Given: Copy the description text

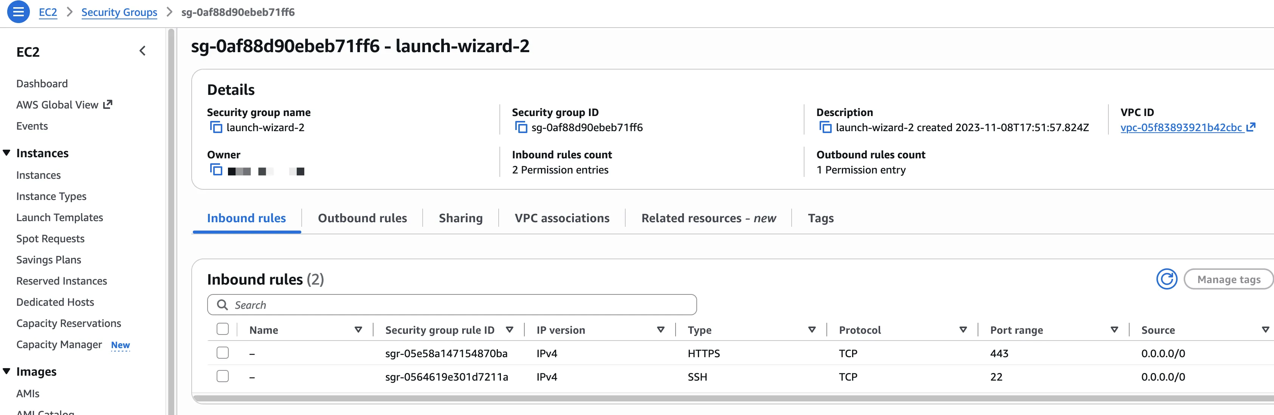Looking at the screenshot, I should (825, 127).
